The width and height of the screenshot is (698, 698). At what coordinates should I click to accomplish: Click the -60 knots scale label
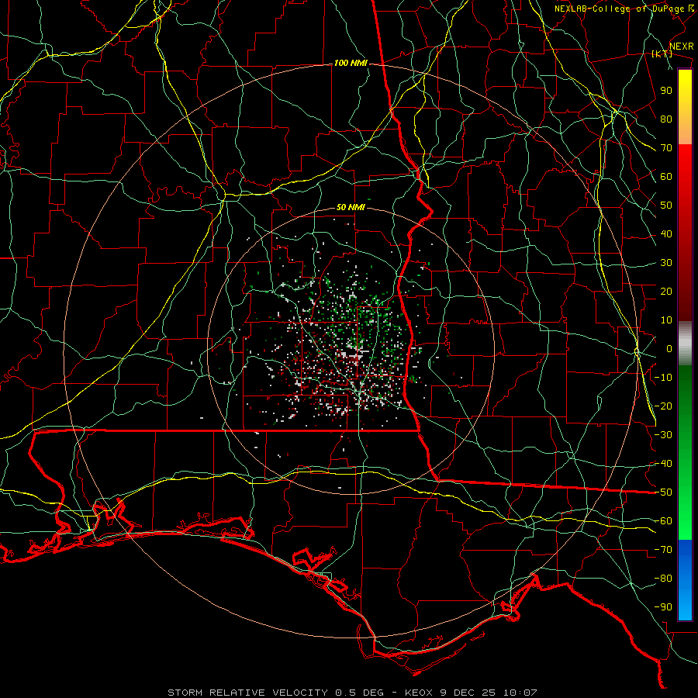664,521
